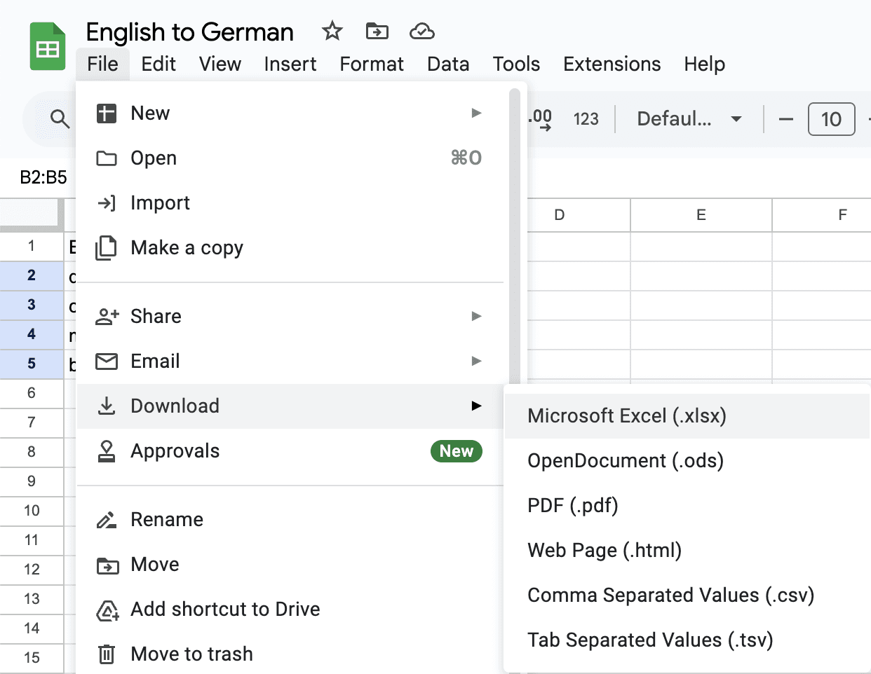Click the star icon beside the title

[x=332, y=32]
